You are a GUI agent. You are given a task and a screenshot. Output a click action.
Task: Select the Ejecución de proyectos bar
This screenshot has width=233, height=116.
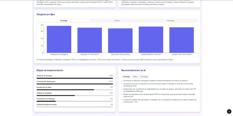pyautogui.click(x=120, y=41)
